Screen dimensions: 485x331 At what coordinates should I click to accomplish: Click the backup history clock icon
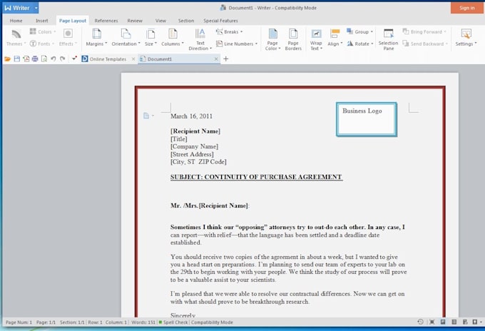click(420, 322)
